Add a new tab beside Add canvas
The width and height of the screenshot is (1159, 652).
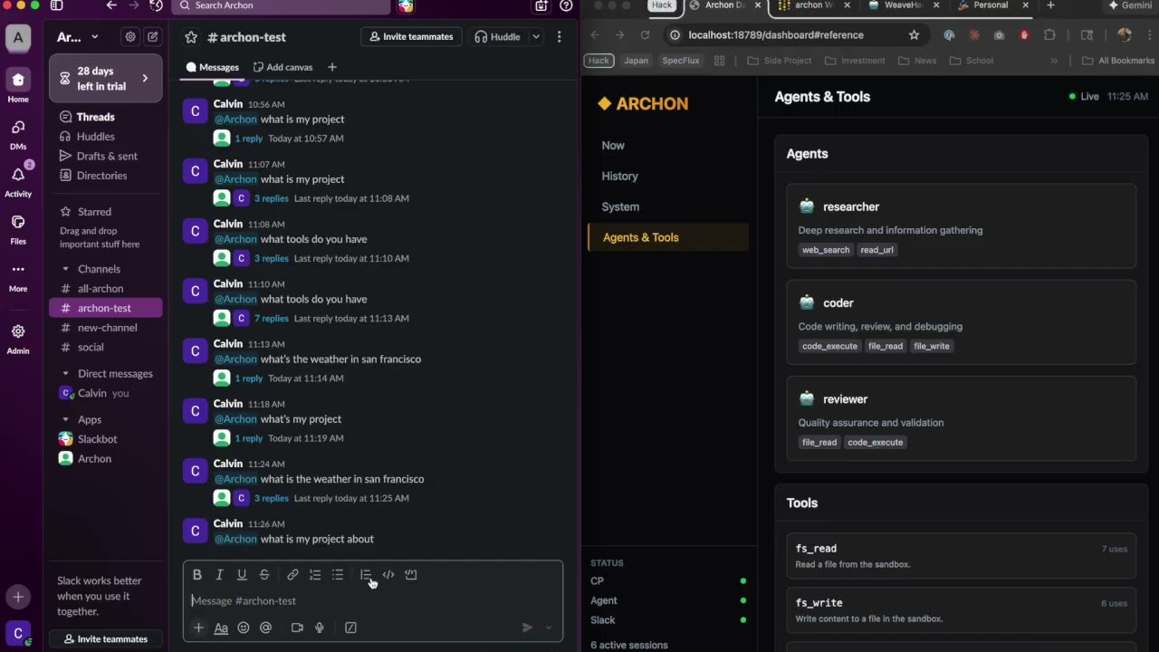(x=332, y=67)
